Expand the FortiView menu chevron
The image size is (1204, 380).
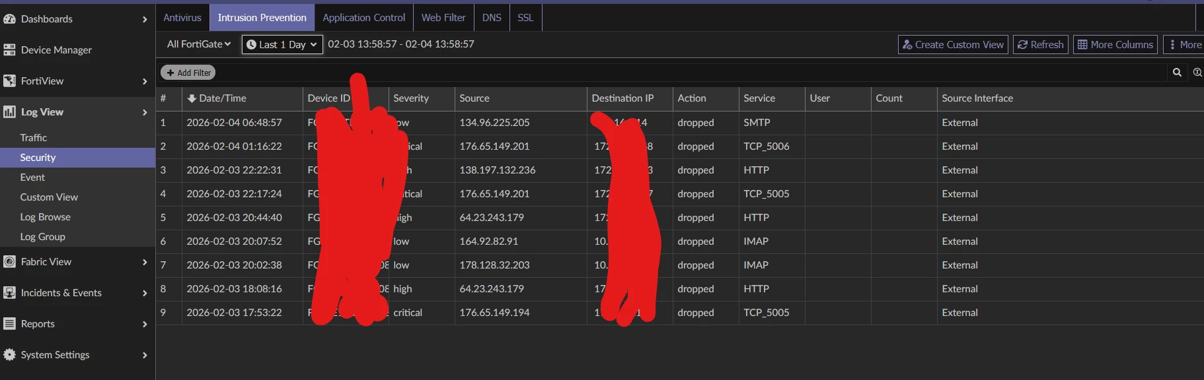(x=145, y=81)
